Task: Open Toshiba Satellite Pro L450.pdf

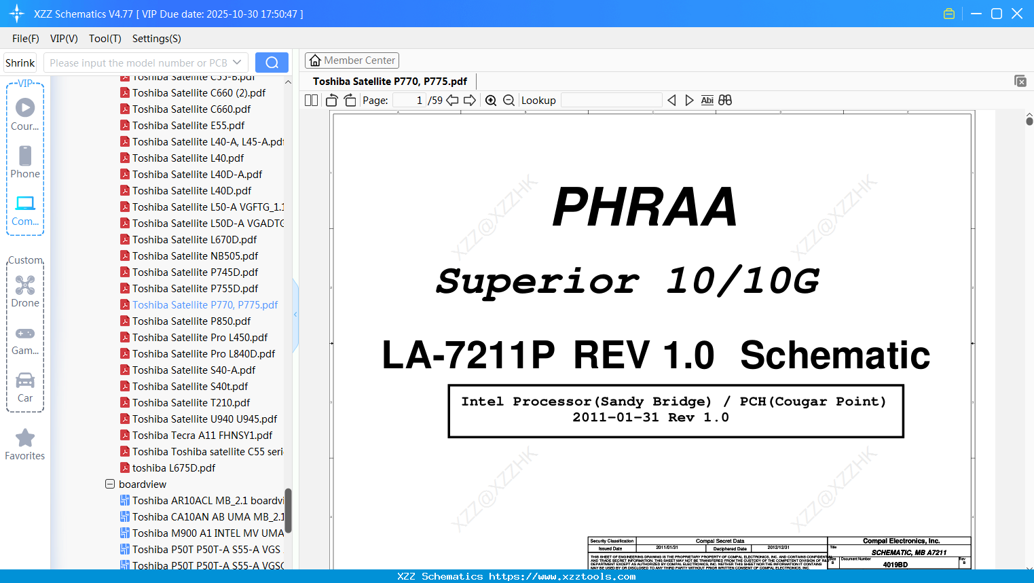Action: tap(200, 337)
